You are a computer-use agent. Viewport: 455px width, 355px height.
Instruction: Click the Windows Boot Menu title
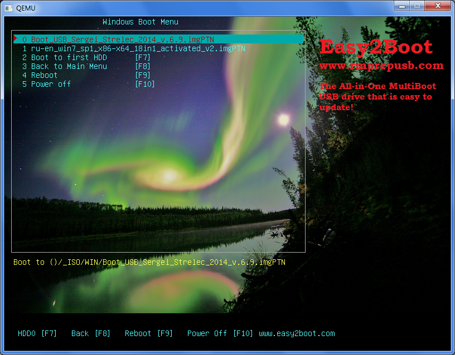click(141, 22)
